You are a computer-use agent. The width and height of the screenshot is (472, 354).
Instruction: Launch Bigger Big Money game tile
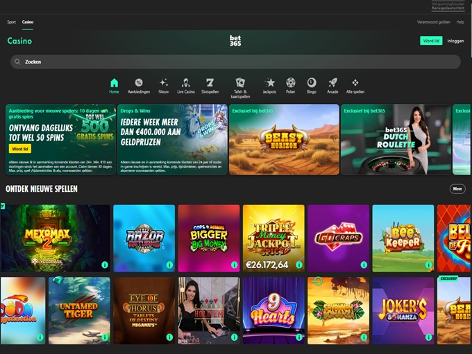click(x=209, y=238)
